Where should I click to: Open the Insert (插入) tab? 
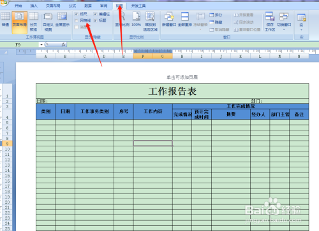[x=34, y=6]
